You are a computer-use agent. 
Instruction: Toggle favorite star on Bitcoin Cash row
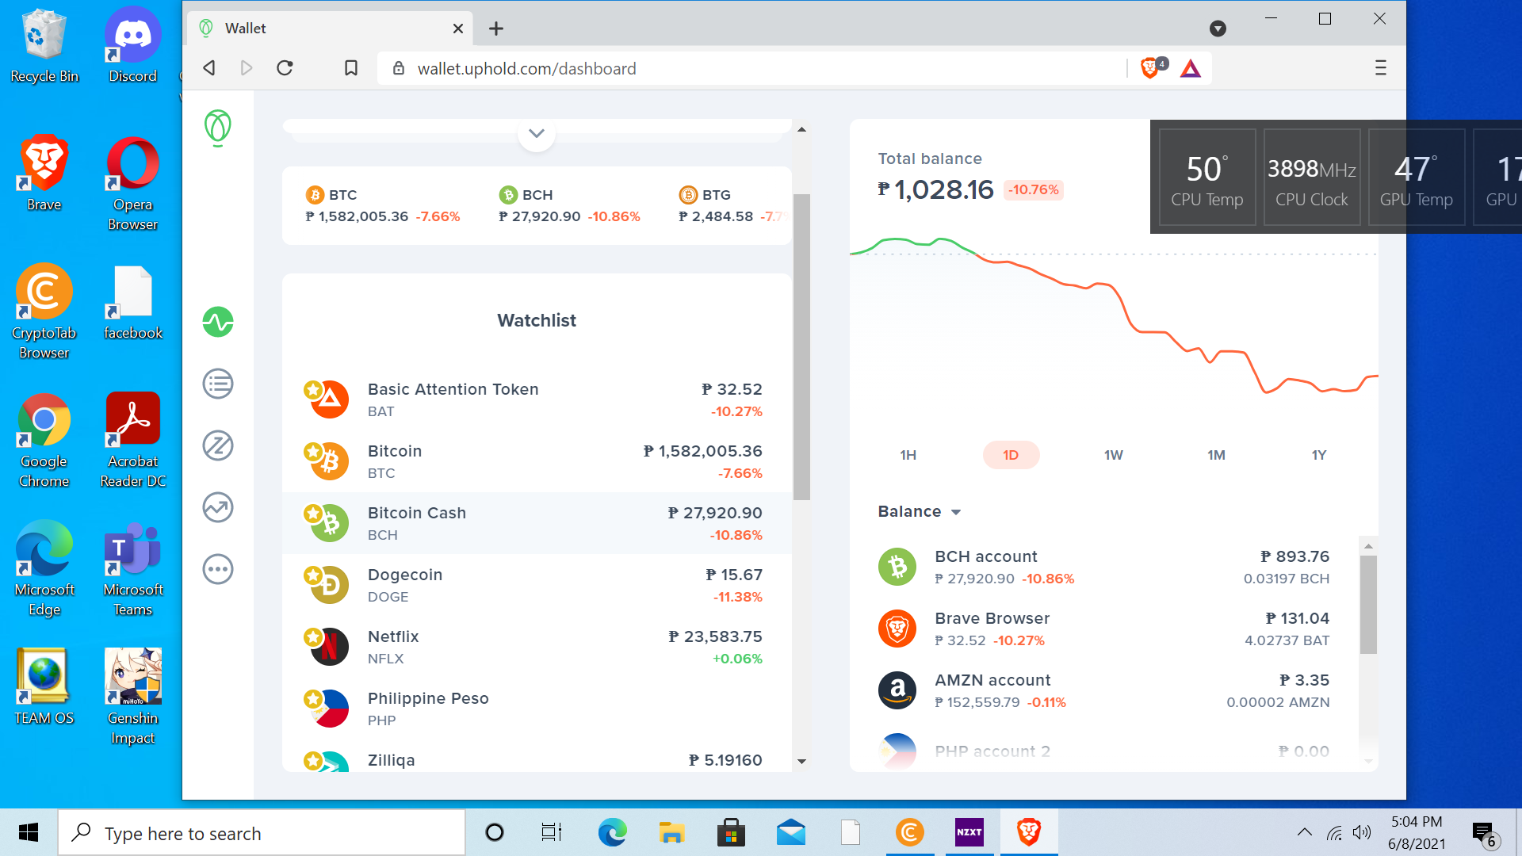coord(313,513)
